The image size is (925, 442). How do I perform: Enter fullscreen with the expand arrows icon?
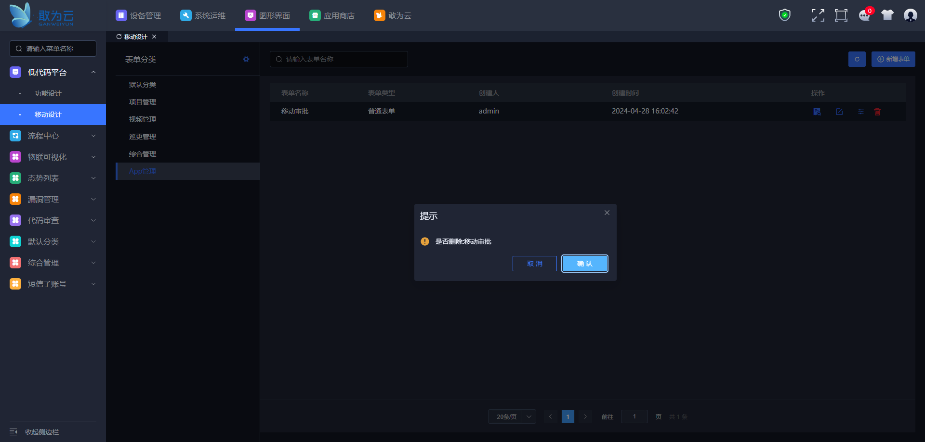pos(818,15)
